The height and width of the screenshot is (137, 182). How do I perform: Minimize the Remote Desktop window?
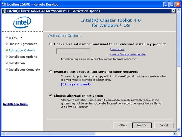coord(166,4)
